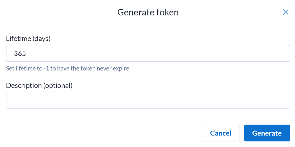Viewport: 295px width, 147px height.
Task: Cancel token generation
Action: tap(221, 133)
